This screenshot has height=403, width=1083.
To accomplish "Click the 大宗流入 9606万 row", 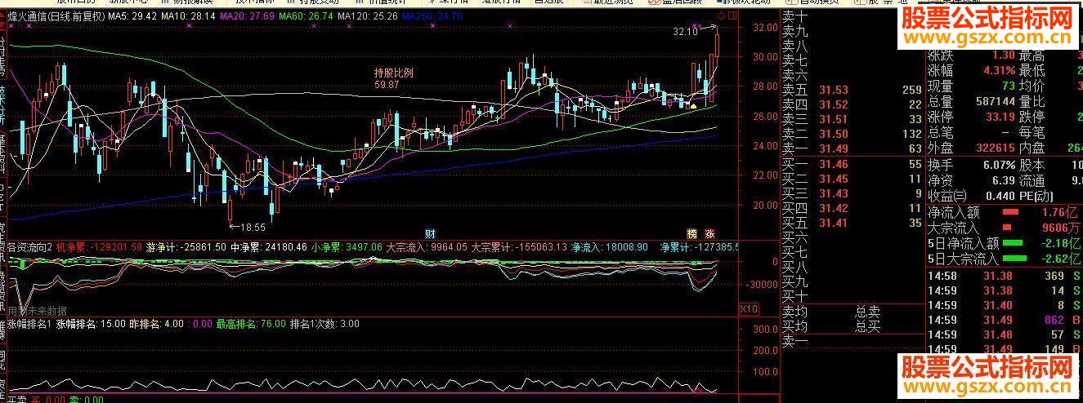I will tap(1005, 228).
